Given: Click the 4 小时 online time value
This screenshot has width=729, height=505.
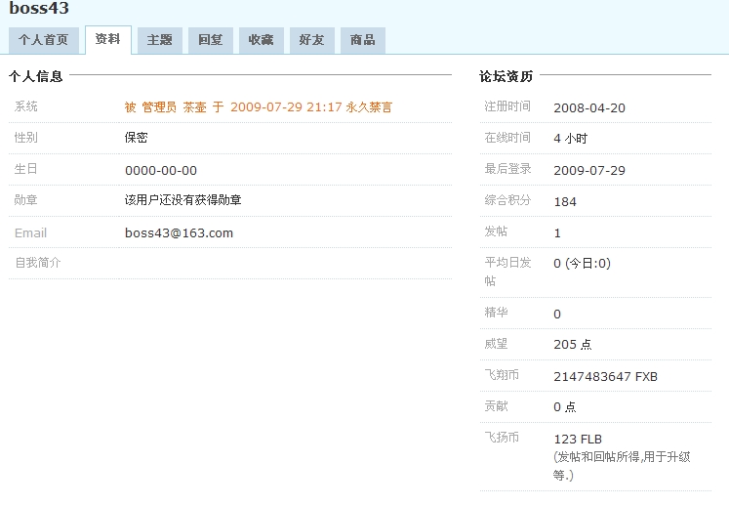Looking at the screenshot, I should (570, 139).
